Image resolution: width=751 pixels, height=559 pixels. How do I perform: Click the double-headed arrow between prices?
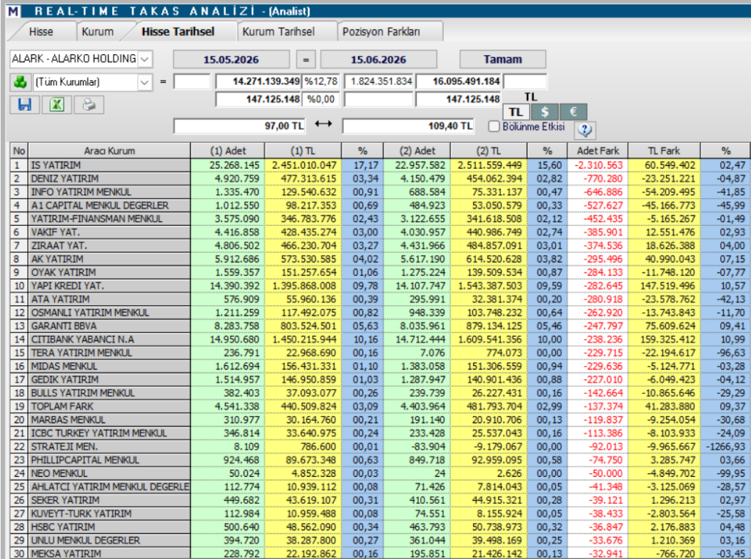[x=323, y=124]
